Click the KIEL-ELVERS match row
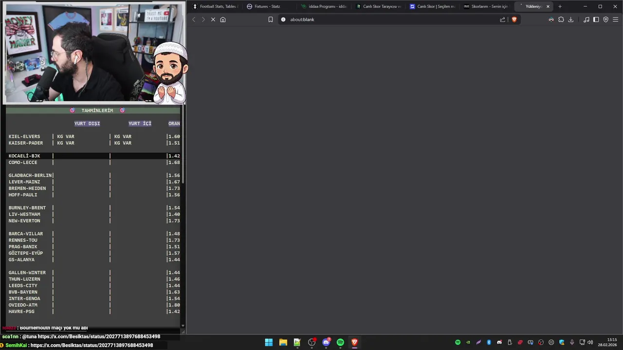623x350 pixels. point(94,137)
